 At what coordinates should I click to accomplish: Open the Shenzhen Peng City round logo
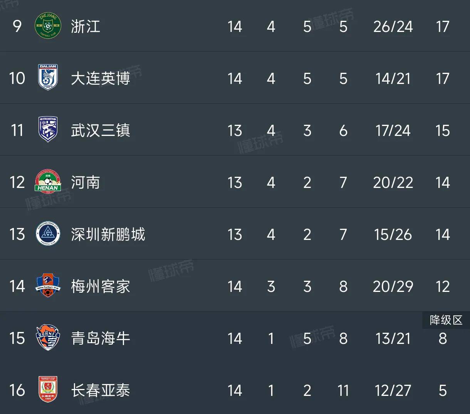coord(48,234)
